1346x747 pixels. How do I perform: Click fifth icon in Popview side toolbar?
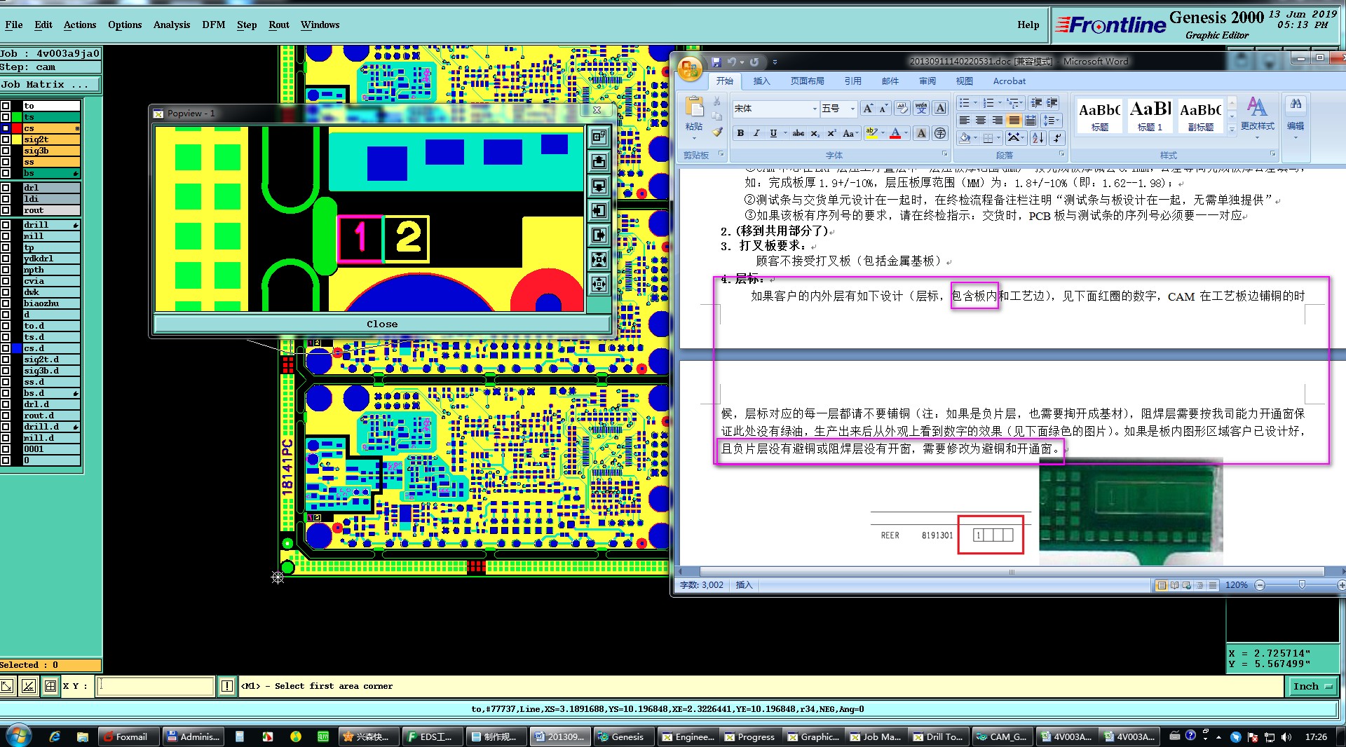point(599,235)
